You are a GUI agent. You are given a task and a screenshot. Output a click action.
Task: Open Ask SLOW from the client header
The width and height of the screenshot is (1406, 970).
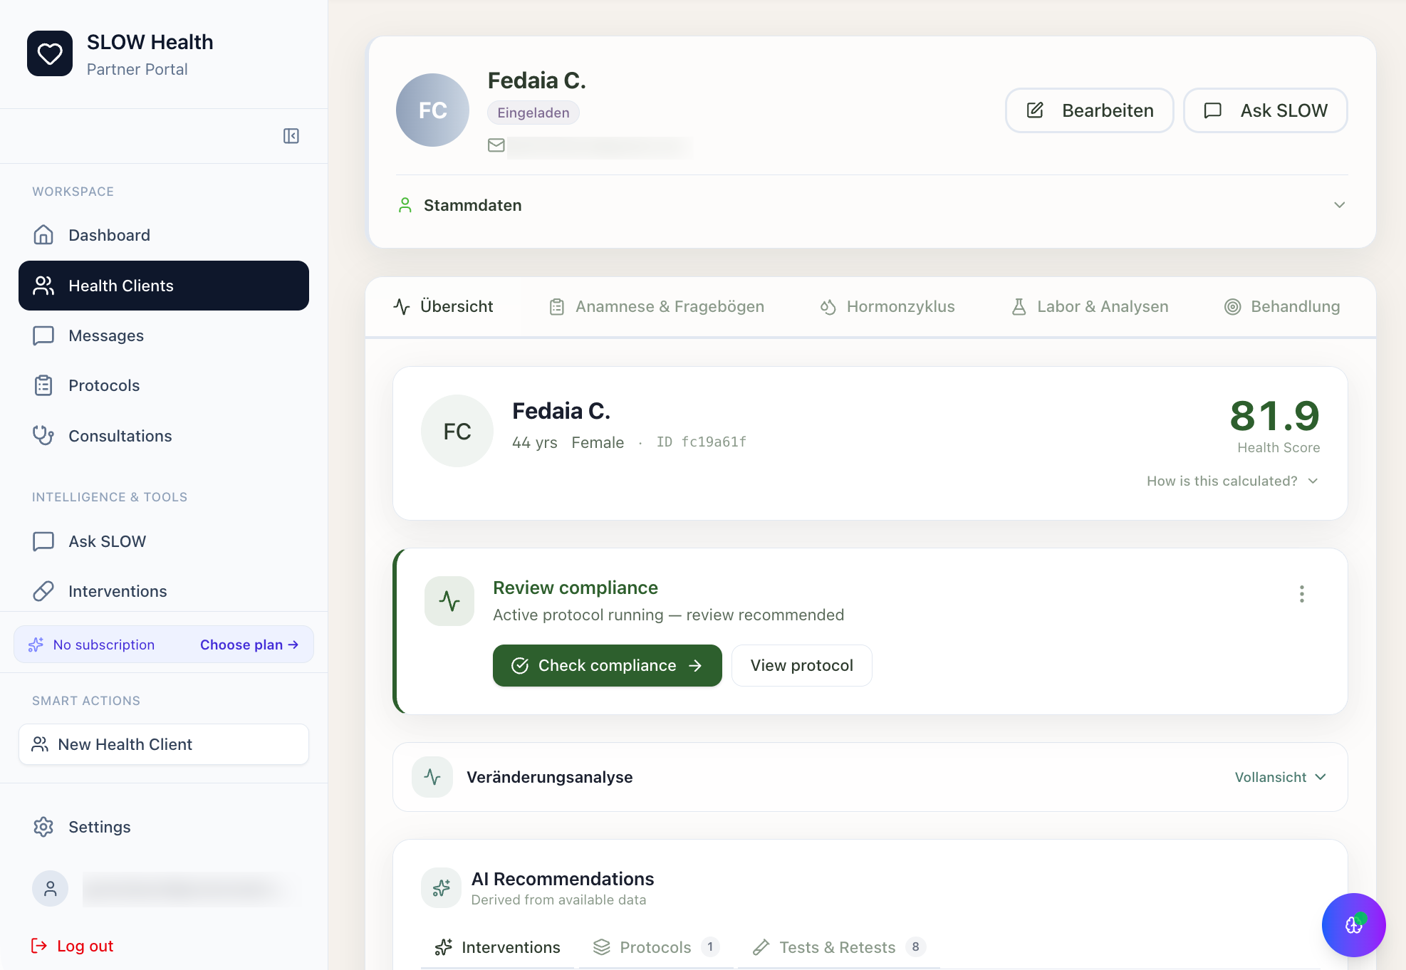[1266, 110]
